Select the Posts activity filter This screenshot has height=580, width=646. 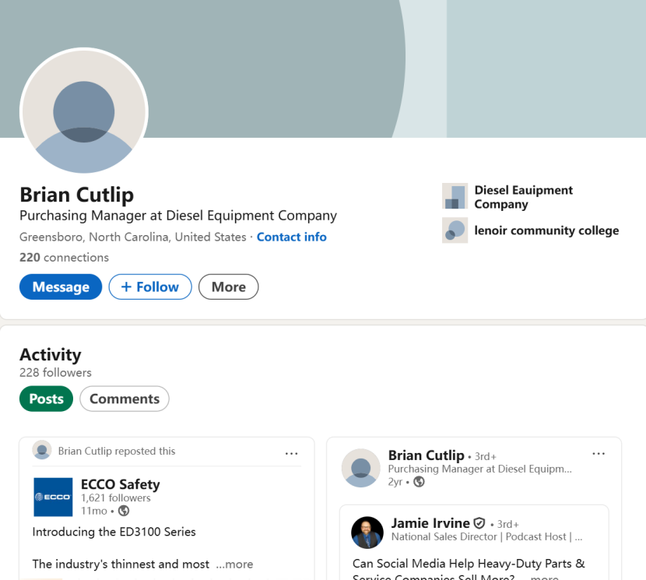tap(46, 399)
